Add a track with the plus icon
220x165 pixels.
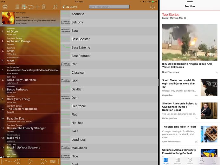(x=37, y=7)
